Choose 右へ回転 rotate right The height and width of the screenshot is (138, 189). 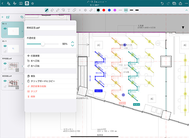50,61
